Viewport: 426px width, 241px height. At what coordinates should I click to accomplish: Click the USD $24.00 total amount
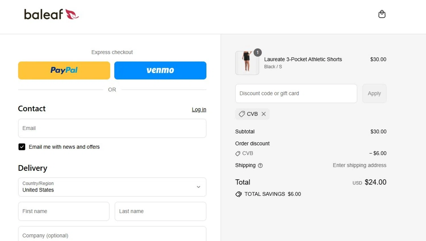369,182
